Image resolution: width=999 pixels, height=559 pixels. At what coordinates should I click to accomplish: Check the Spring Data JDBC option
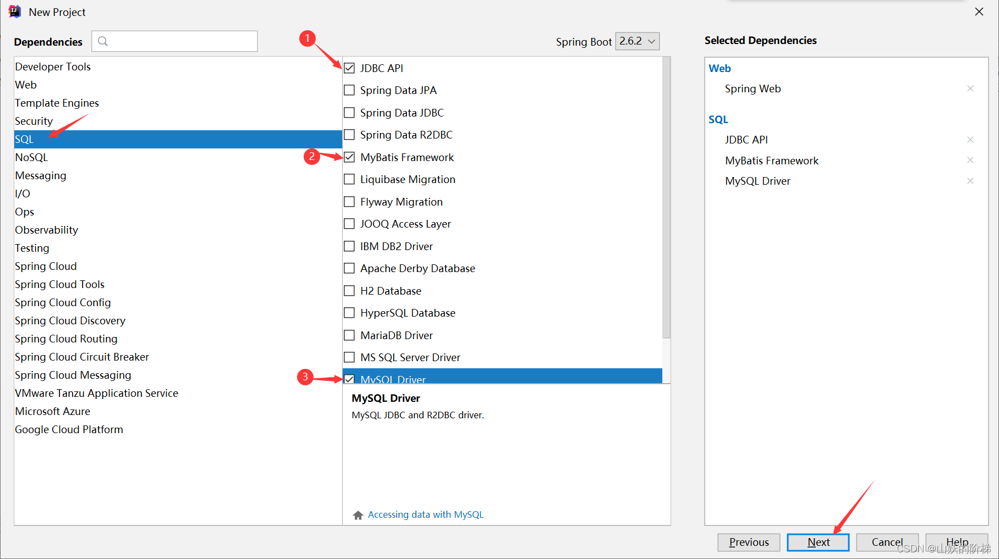(x=349, y=113)
